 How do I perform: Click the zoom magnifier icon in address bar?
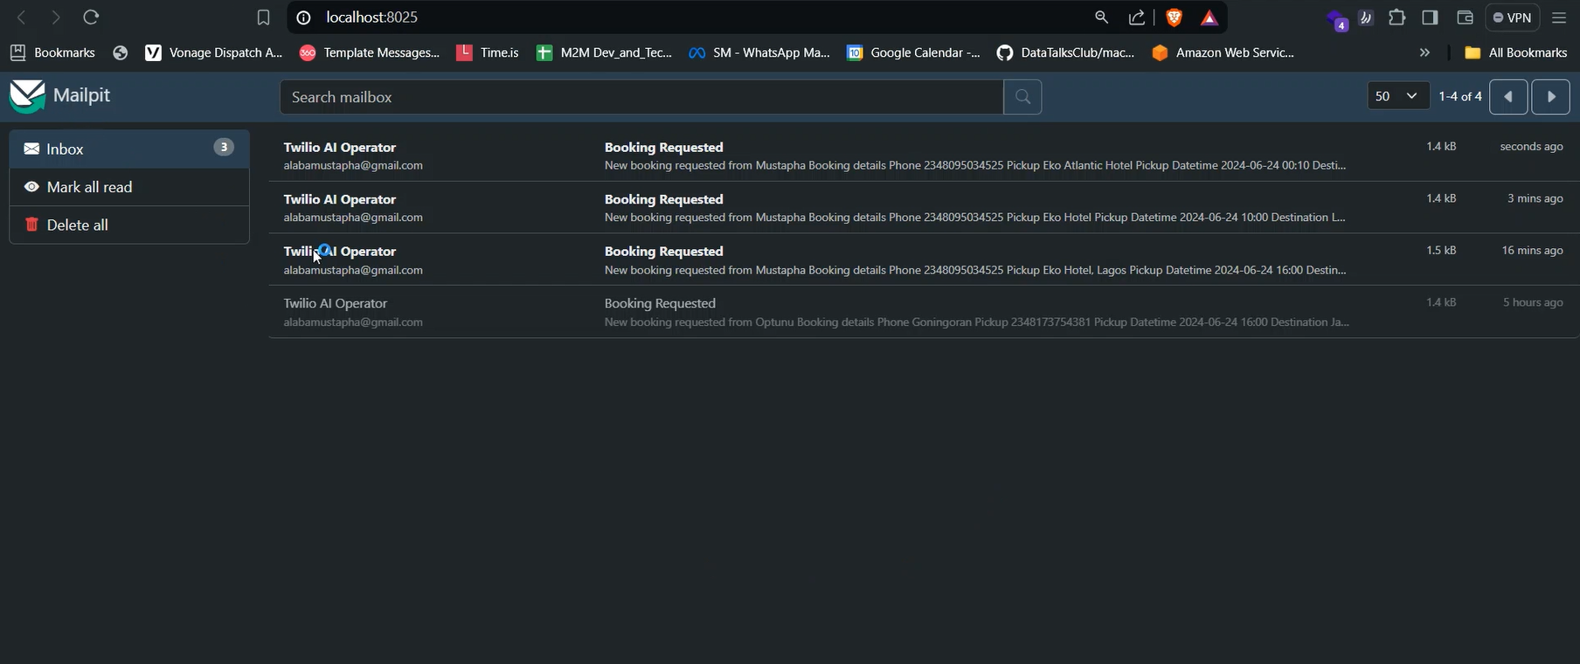click(x=1101, y=17)
